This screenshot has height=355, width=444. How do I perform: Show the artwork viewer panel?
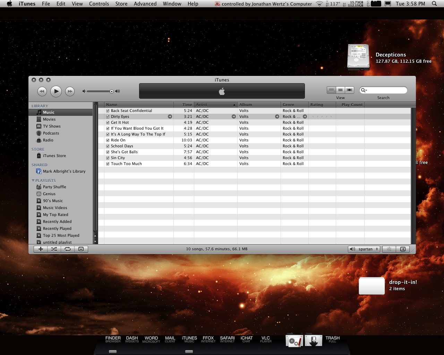[x=81, y=249]
